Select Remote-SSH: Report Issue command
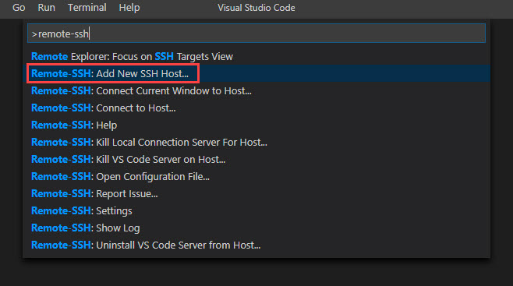This screenshot has height=286, width=513. [256, 194]
